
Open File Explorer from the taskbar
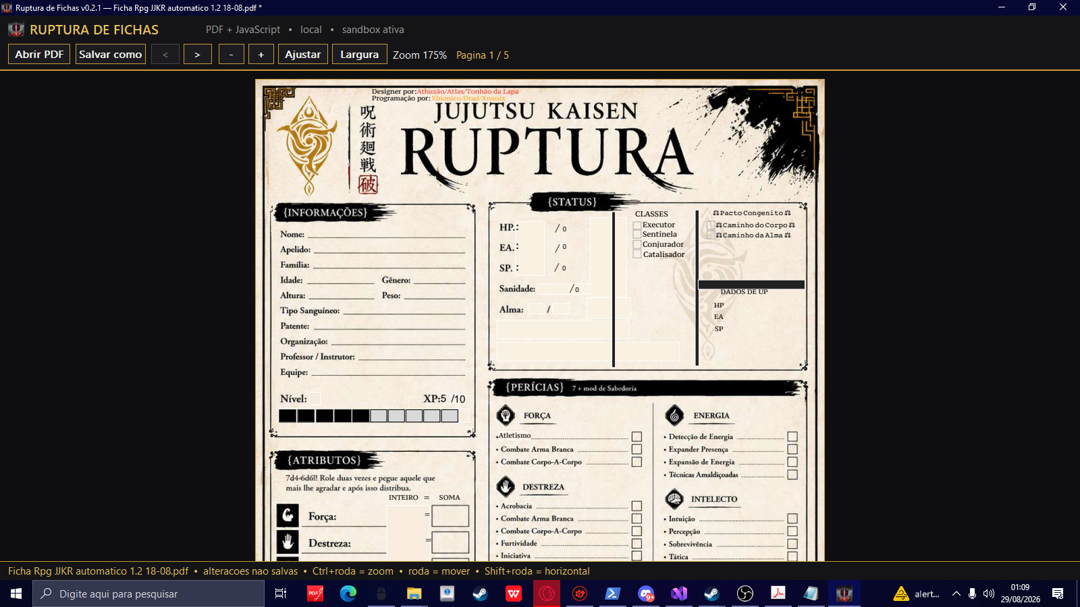pos(414,594)
